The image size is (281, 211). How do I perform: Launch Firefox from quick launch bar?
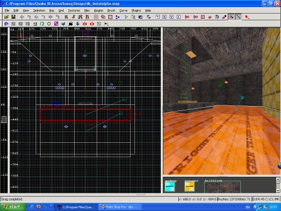click(38, 207)
